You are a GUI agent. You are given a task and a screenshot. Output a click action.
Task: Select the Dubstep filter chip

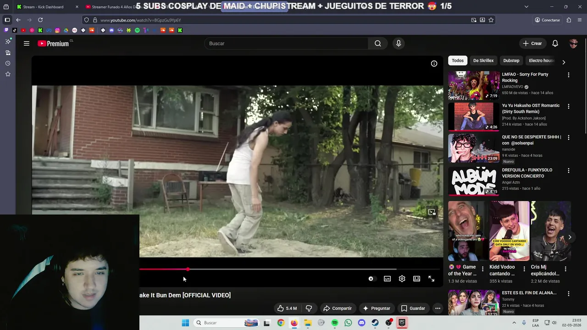(511, 60)
